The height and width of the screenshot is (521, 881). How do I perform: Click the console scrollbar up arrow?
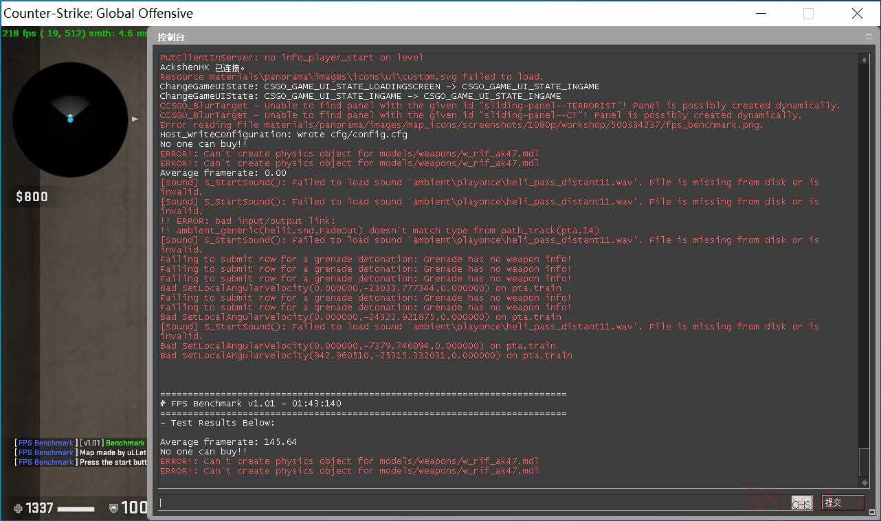864,60
